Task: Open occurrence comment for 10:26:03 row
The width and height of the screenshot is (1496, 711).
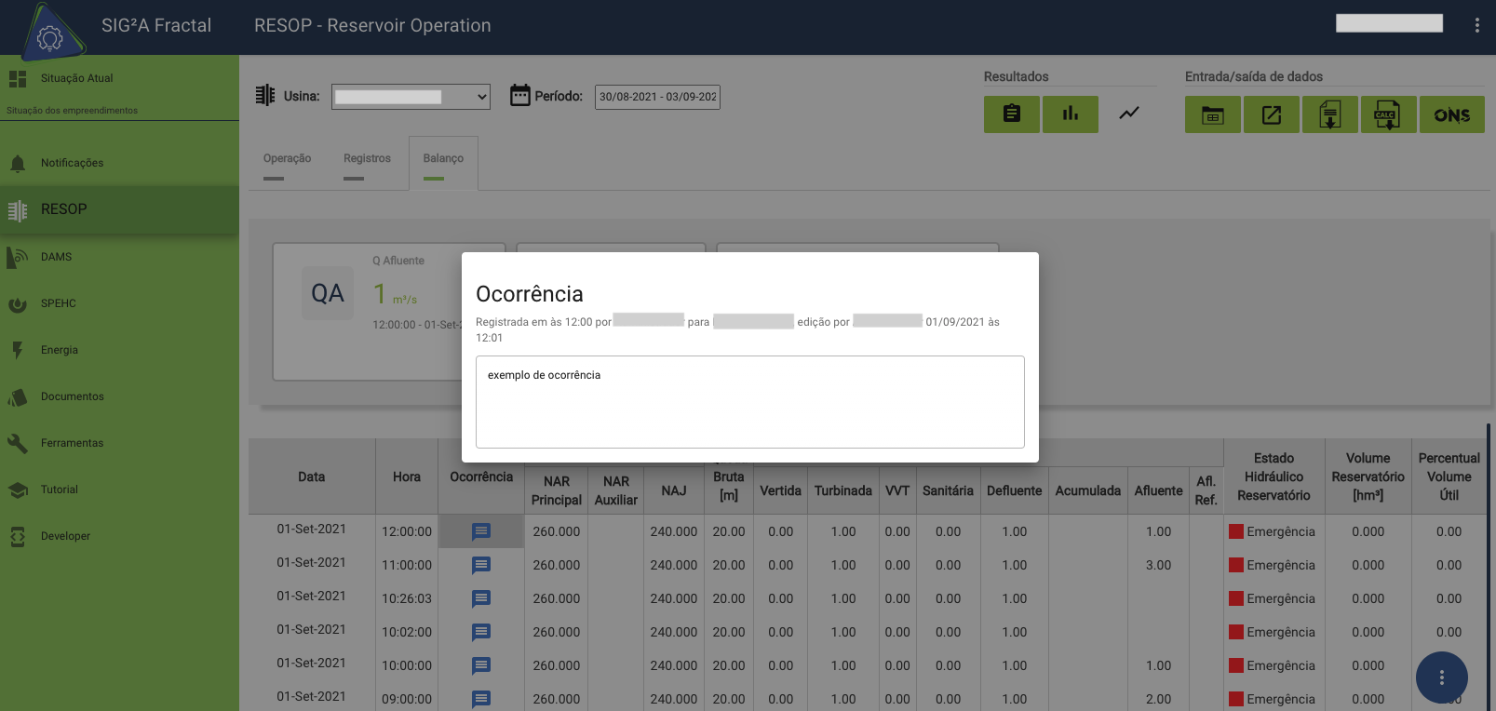Action: [x=481, y=598]
